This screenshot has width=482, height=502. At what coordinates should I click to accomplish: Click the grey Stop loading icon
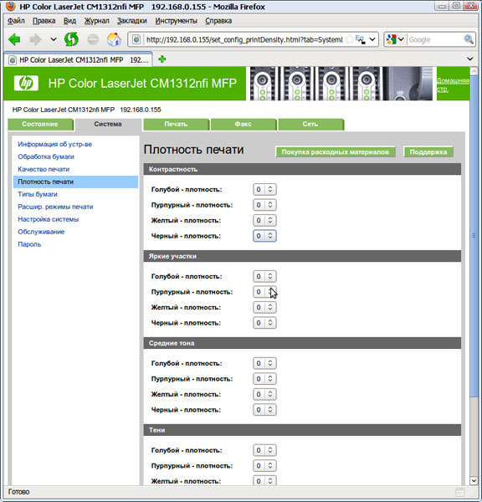(93, 39)
